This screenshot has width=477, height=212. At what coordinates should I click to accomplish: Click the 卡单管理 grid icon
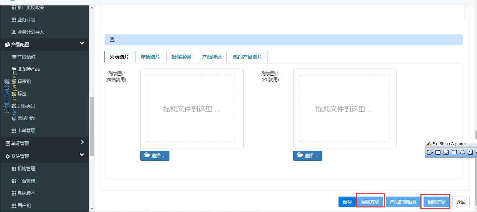tap(14, 130)
